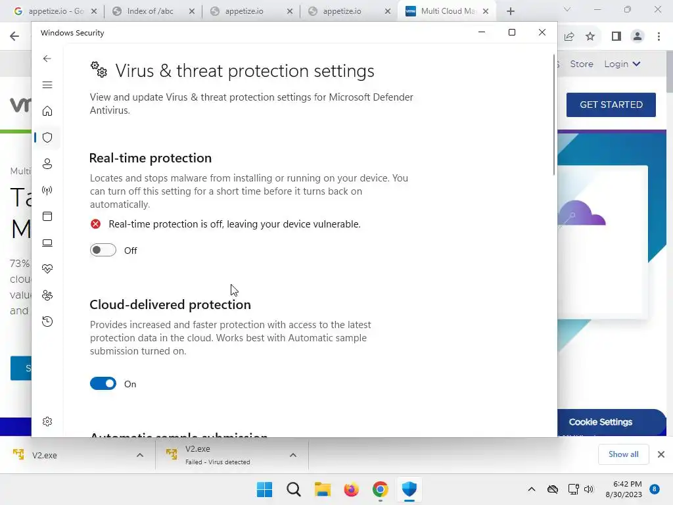Click the GET STARTED button
This screenshot has height=505, width=673.
pos(611,105)
